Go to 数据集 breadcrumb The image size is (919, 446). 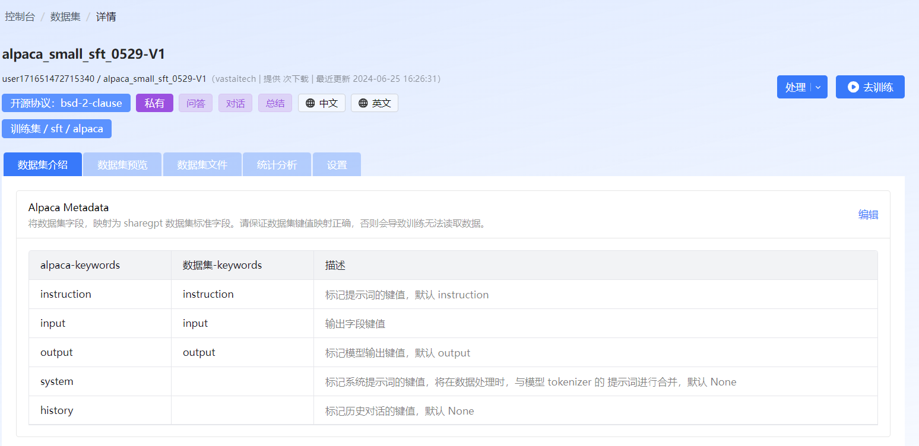[65, 17]
